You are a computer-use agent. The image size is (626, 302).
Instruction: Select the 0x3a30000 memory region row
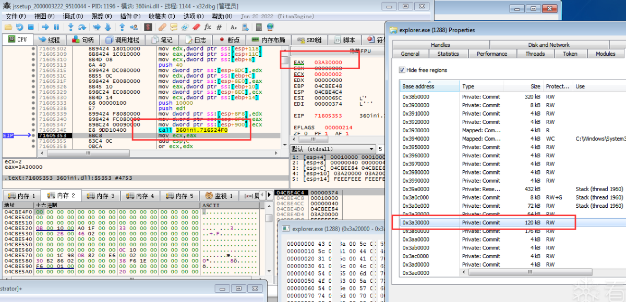coord(513,222)
